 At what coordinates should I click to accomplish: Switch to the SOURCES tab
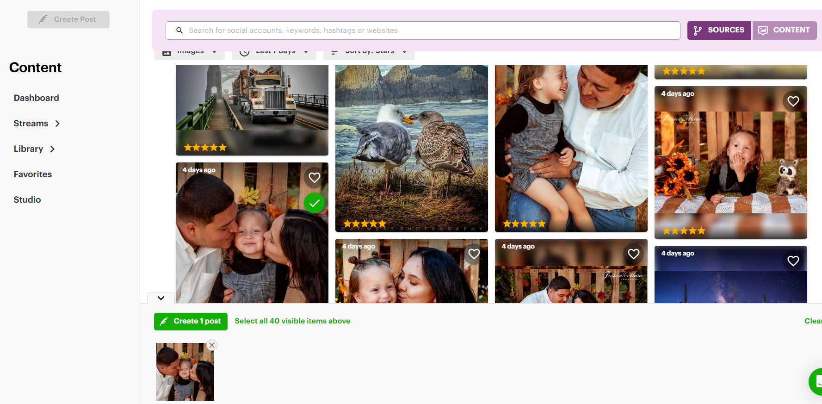tap(719, 30)
